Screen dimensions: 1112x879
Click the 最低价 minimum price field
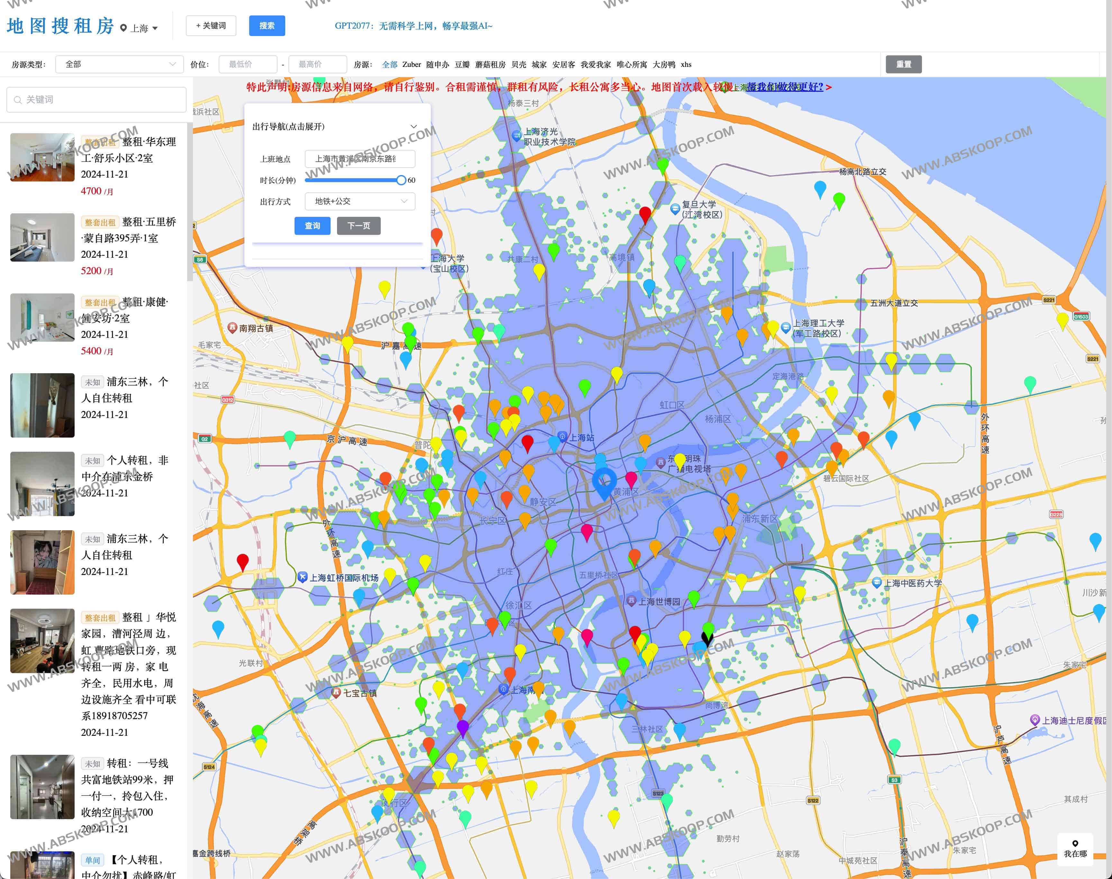[x=248, y=64]
